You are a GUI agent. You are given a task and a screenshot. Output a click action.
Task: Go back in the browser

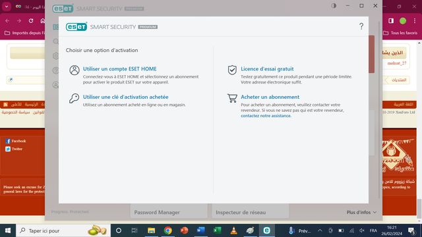pyautogui.click(x=7, y=20)
